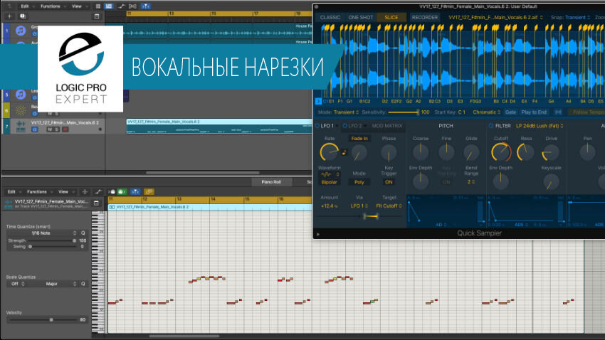This screenshot has height=340, width=605.
Task: Toggle the blue catch playhead icon in the tracks toolbar
Action: tap(146, 6)
